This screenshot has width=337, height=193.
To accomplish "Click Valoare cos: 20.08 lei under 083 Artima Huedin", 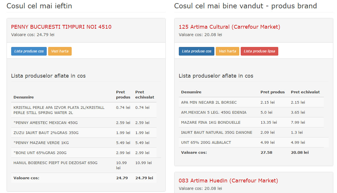I will 200,188.
